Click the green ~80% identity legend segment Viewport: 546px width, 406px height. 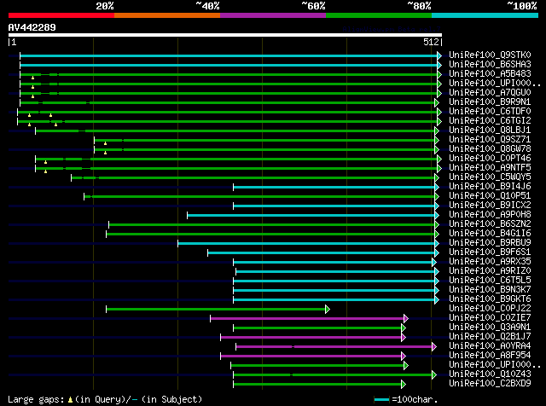(379, 15)
